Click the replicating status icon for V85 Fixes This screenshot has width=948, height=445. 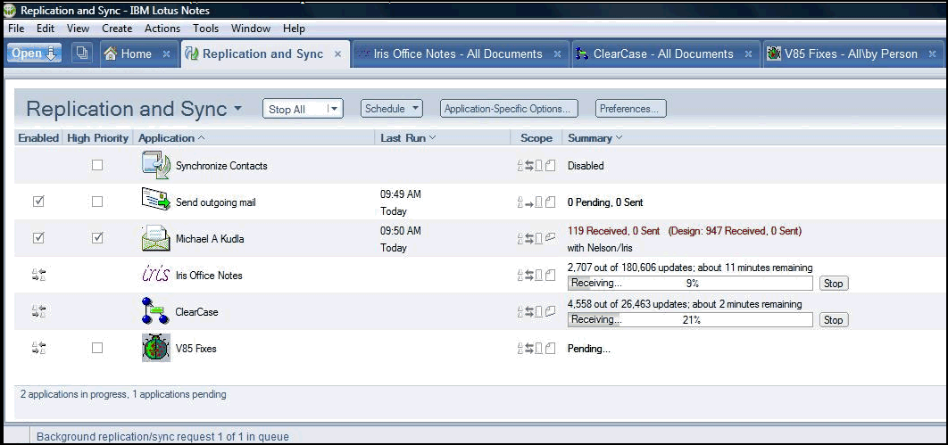(38, 348)
